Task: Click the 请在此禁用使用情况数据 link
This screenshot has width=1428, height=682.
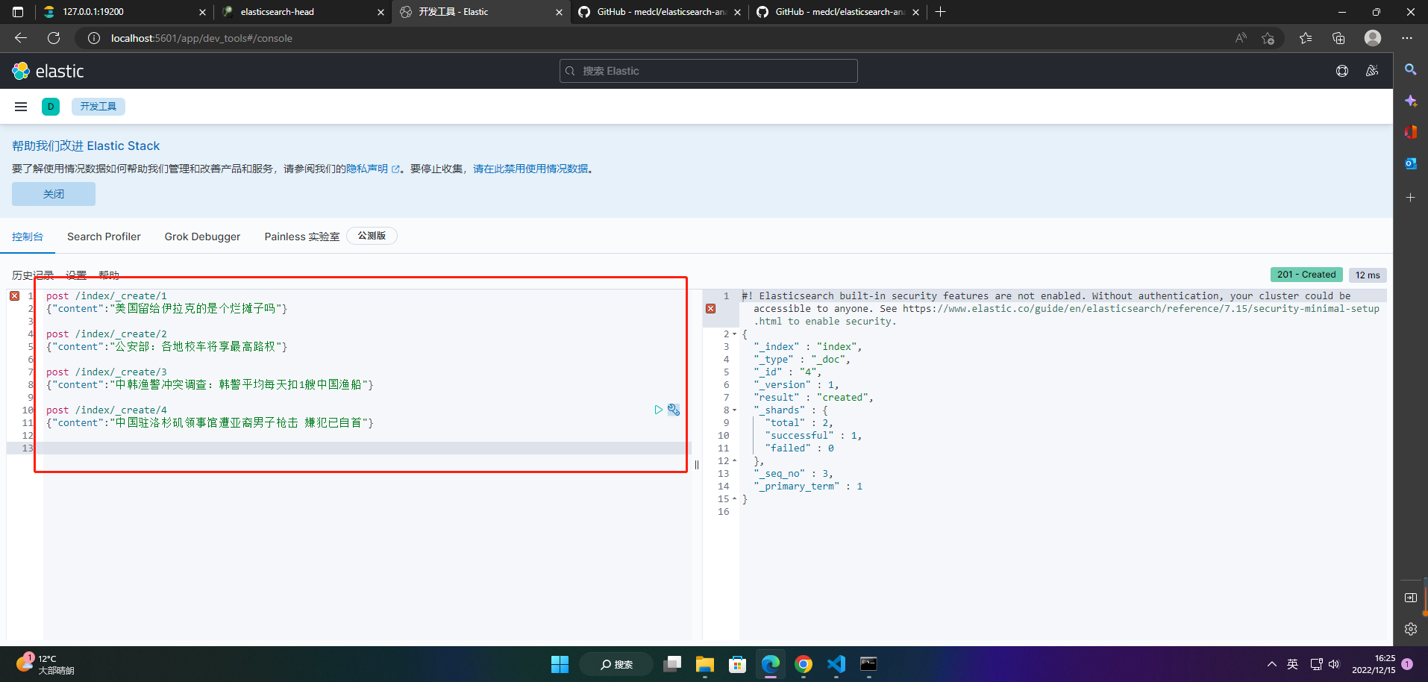Action: tap(530, 169)
